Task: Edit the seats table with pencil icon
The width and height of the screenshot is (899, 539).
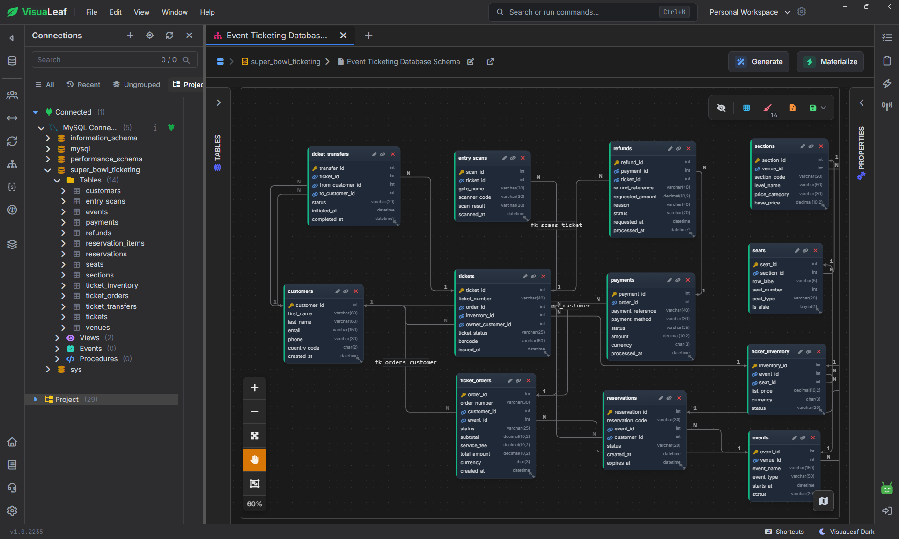Action: (x=797, y=251)
